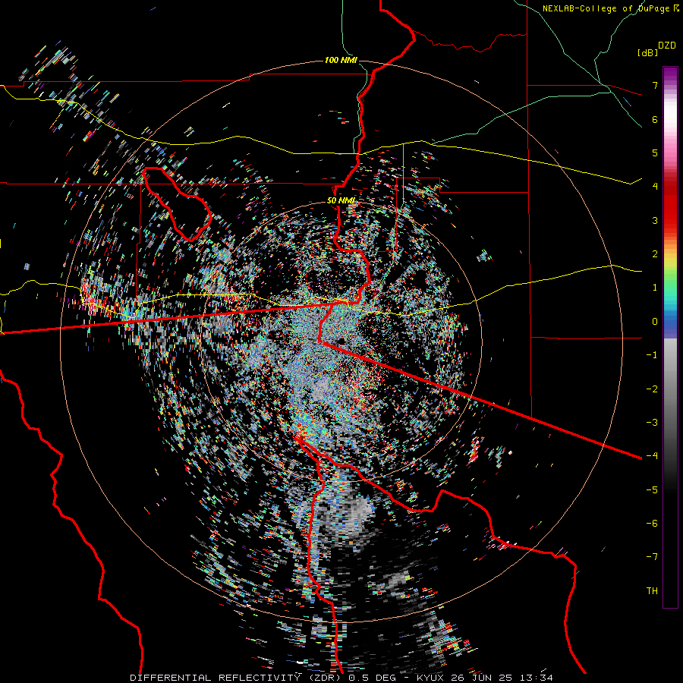
Task: Click the -4 dB value on scale
Action: (652, 456)
